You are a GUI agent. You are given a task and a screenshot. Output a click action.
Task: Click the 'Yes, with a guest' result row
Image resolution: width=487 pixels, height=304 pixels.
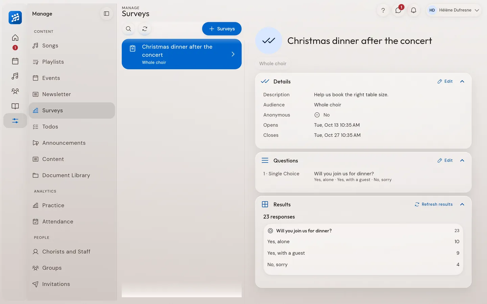[x=363, y=253]
